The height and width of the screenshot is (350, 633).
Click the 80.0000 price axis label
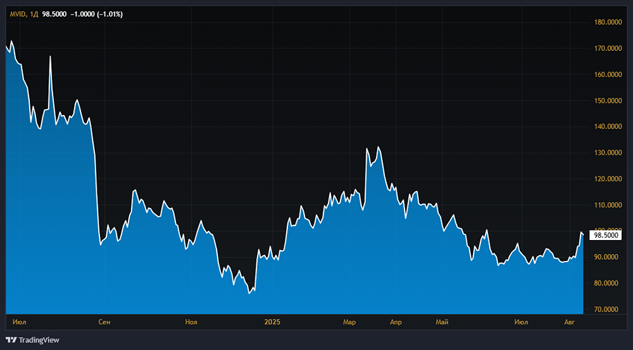coord(606,283)
